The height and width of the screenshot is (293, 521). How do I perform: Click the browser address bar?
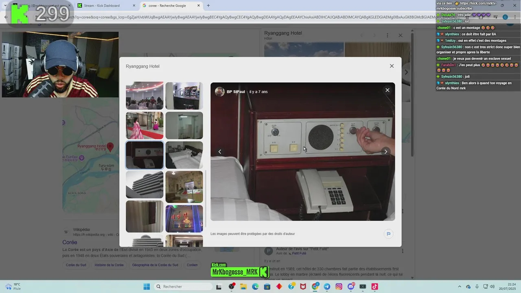pos(244,17)
